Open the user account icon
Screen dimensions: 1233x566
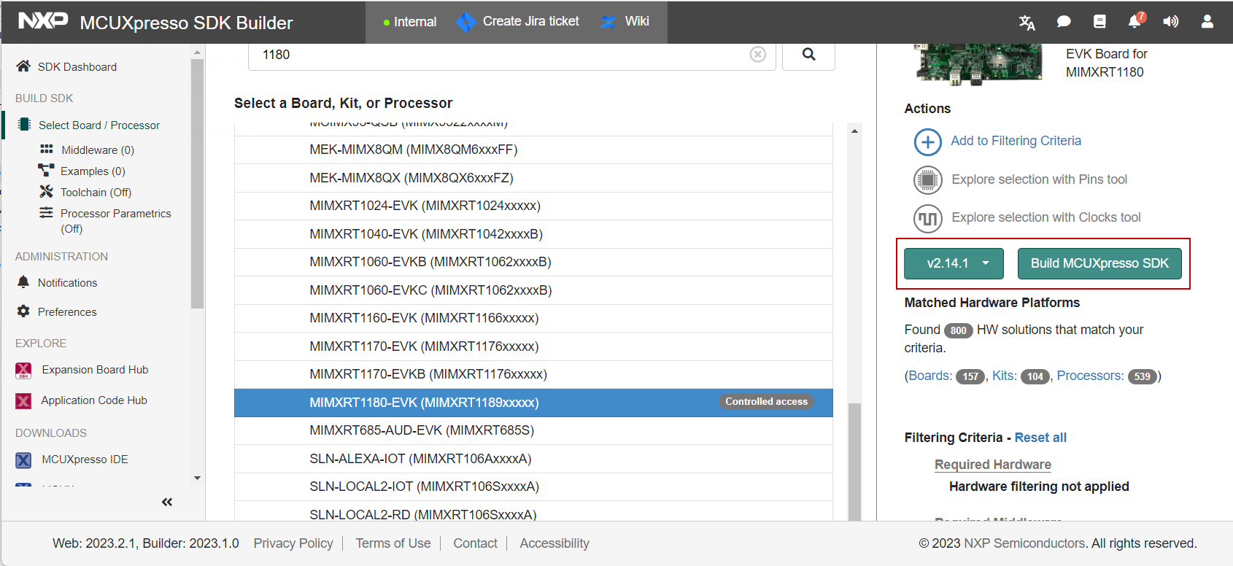1207,22
